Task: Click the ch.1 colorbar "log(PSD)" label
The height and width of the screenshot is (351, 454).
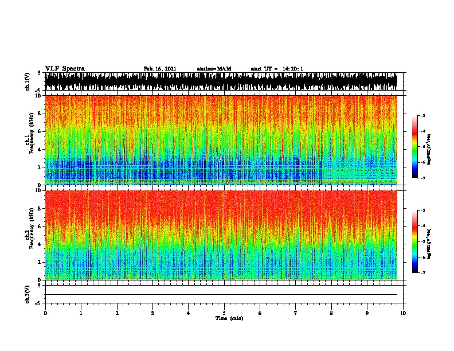Action: [429, 150]
